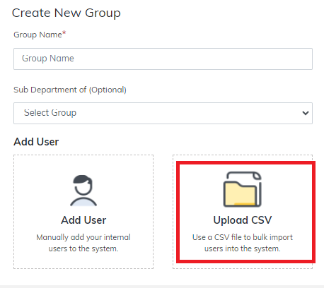Click the person avatar icon for Add User

[83, 191]
